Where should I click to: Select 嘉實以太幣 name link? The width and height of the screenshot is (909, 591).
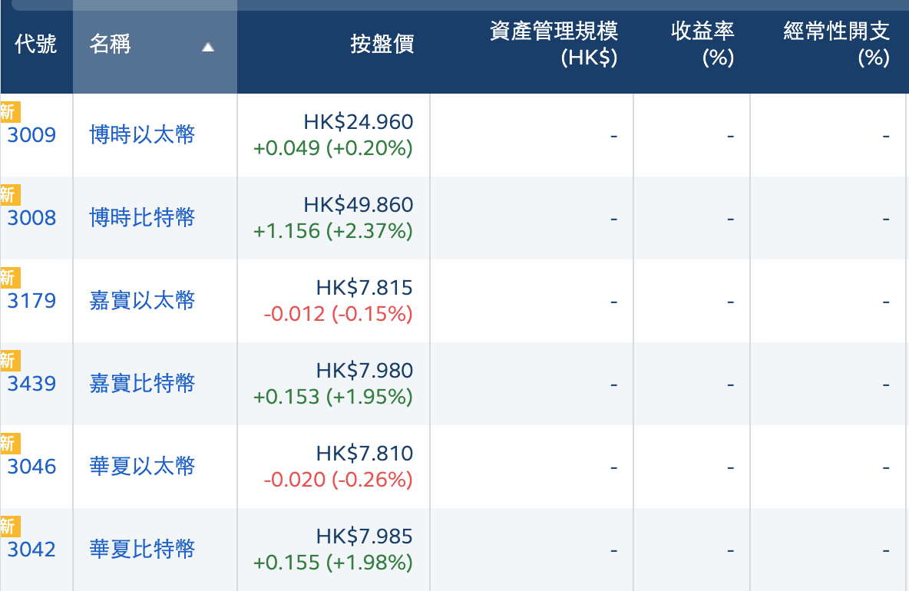coord(143,302)
